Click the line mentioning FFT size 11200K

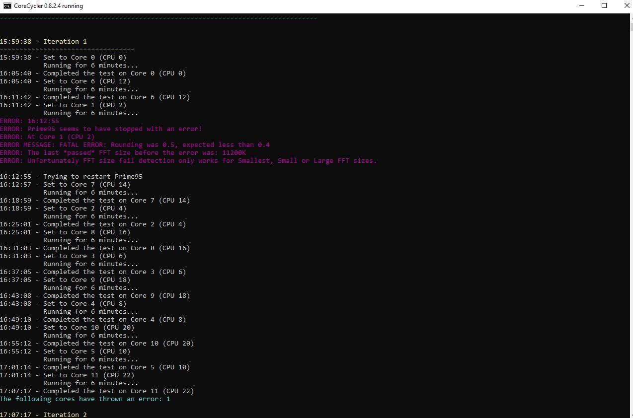(x=123, y=153)
